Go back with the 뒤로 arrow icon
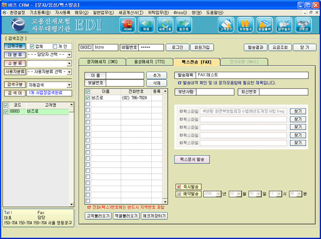The image size is (321, 239). pos(146,25)
